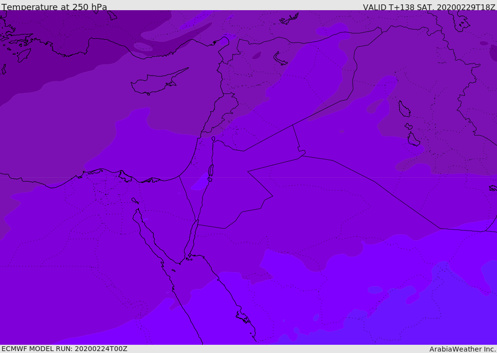Click the 'ArabiaWeather Inc' credit text

pos(463,349)
